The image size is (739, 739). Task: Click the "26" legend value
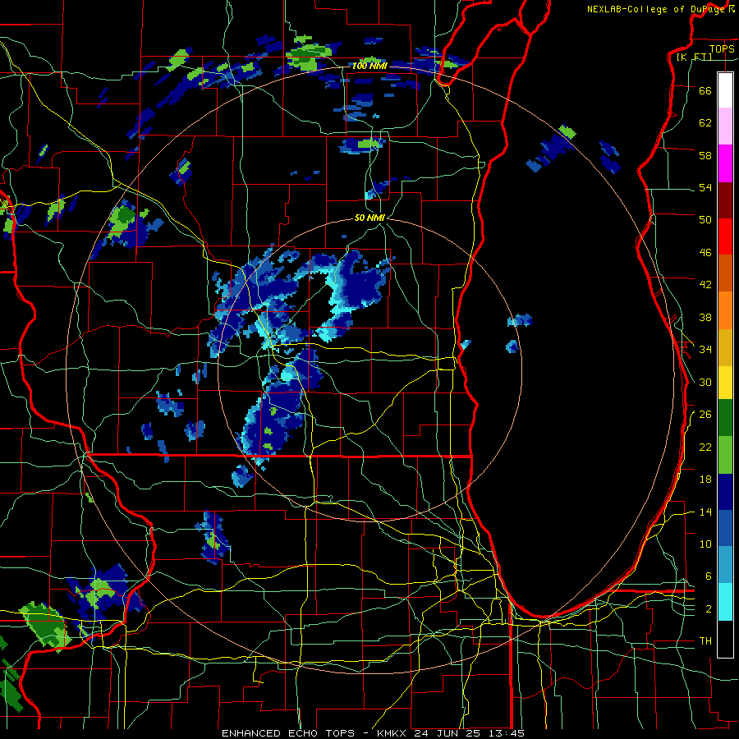(x=705, y=415)
